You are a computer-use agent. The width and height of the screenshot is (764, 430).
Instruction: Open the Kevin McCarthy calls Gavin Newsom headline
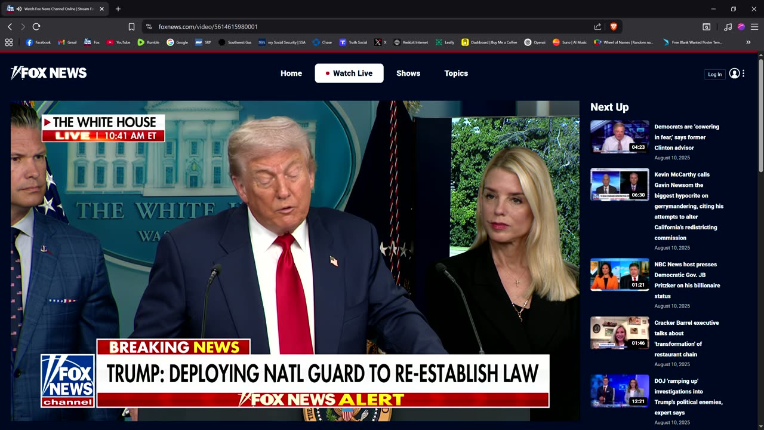pyautogui.click(x=689, y=206)
